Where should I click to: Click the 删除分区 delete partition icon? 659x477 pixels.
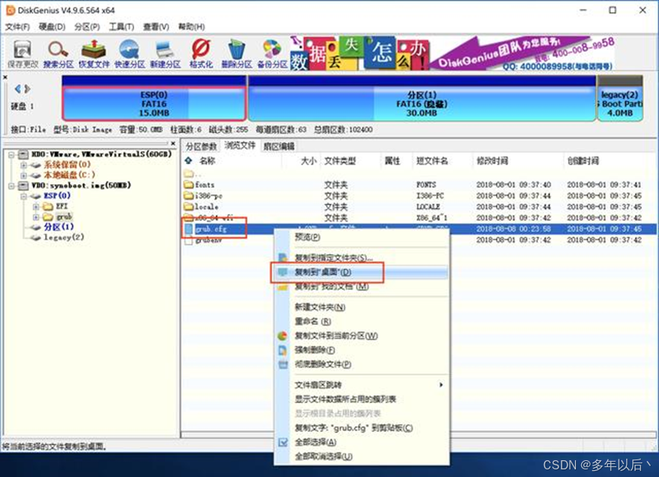pyautogui.click(x=237, y=54)
